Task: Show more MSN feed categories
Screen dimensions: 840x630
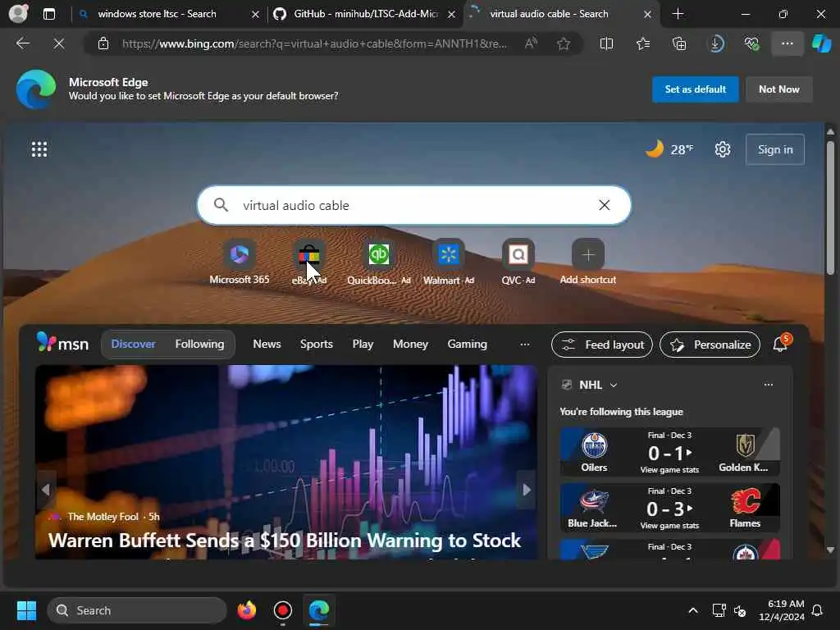Action: [524, 345]
